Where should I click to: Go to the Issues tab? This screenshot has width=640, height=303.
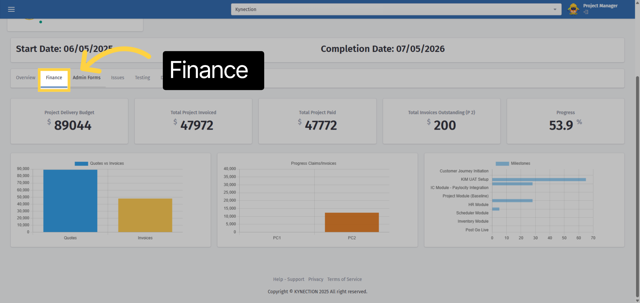pyautogui.click(x=118, y=77)
